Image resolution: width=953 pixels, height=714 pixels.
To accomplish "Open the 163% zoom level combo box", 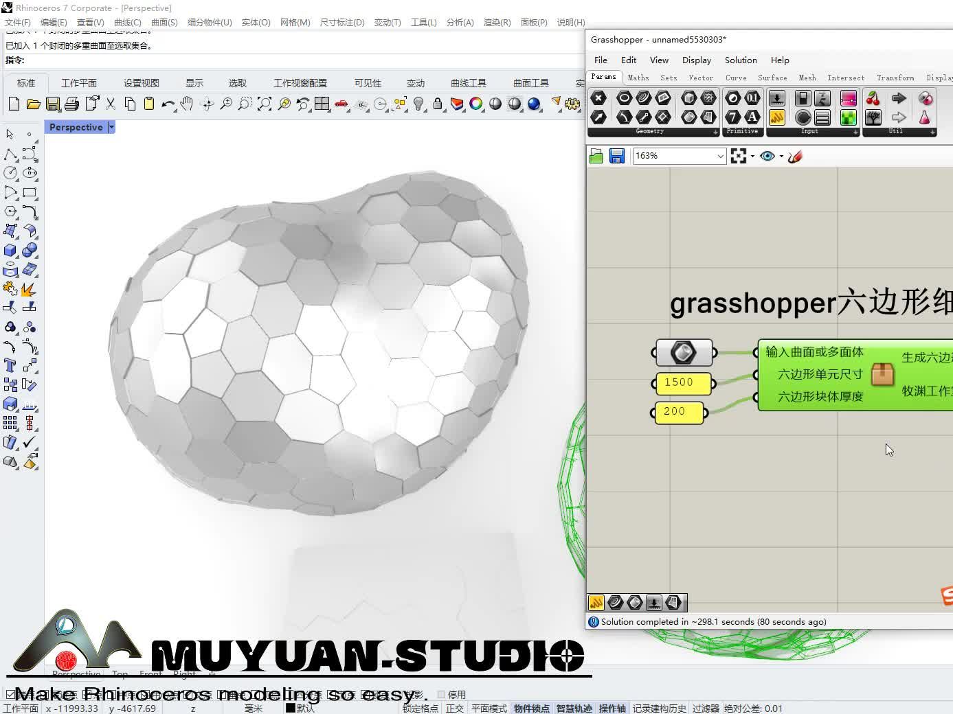I will tap(680, 156).
